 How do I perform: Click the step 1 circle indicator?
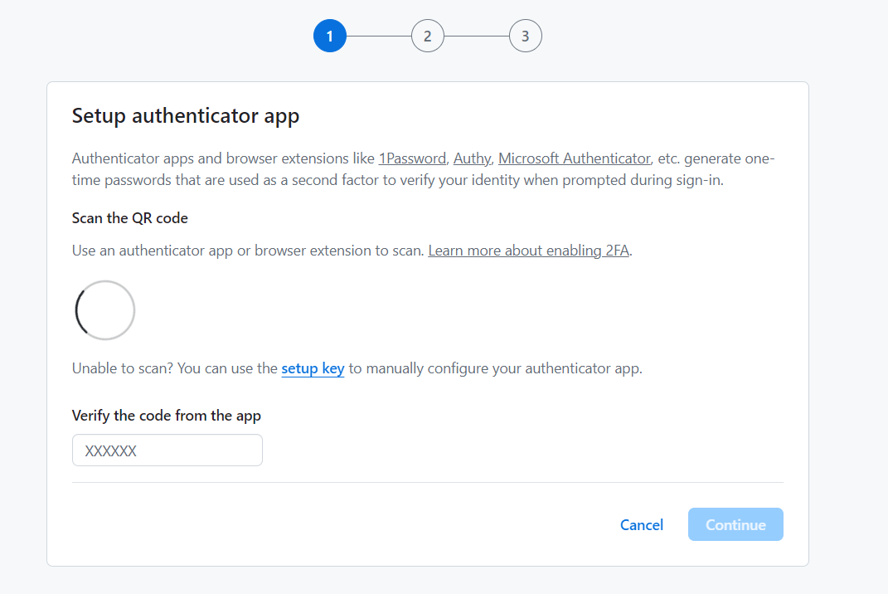(329, 37)
